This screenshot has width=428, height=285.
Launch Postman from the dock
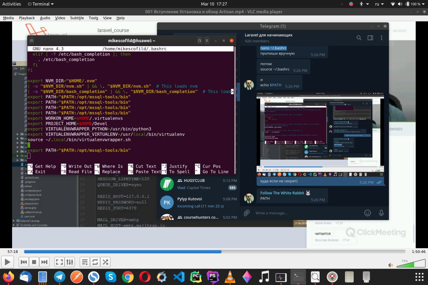coord(77,277)
